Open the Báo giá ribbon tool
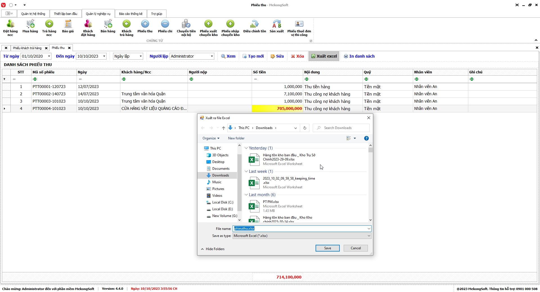Viewport: 540px width, 292px height. coord(68,26)
